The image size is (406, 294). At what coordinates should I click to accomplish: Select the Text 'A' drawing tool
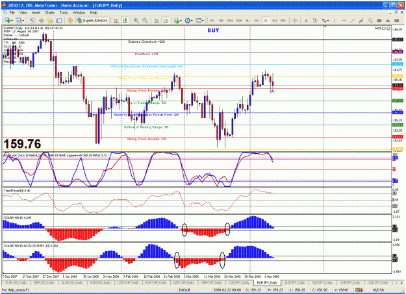click(306, 21)
